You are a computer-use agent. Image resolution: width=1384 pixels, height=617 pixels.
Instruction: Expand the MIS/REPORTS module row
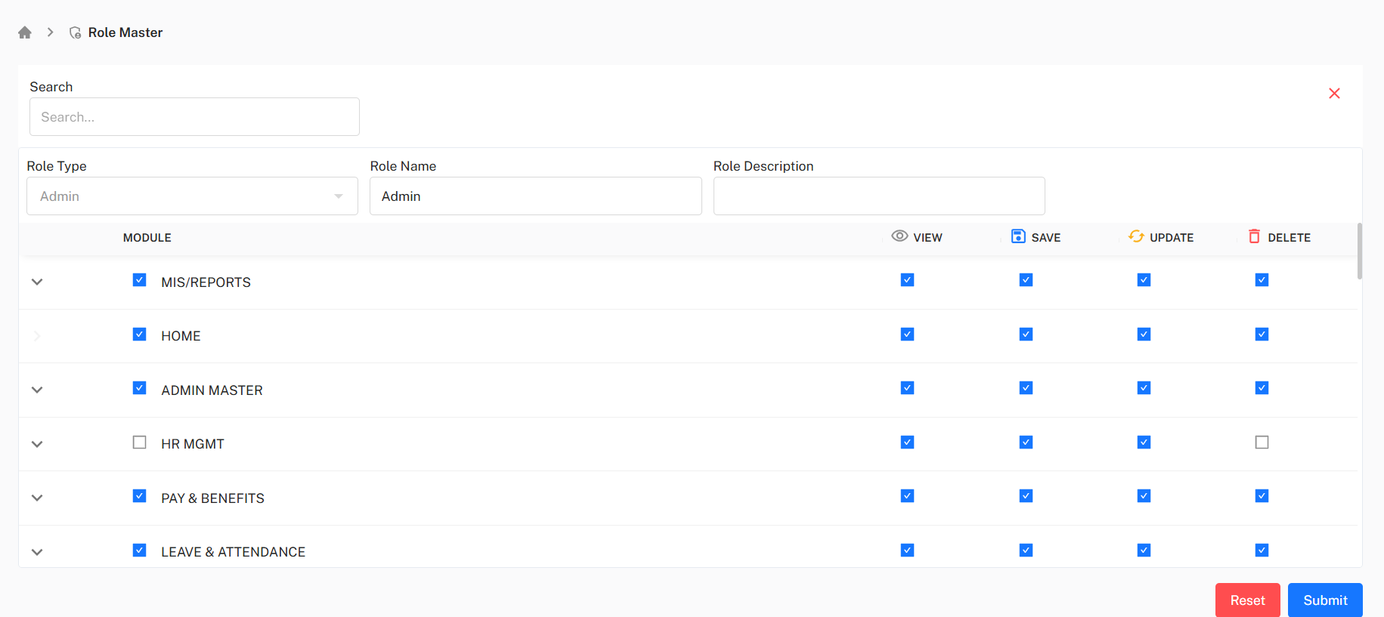click(x=37, y=282)
